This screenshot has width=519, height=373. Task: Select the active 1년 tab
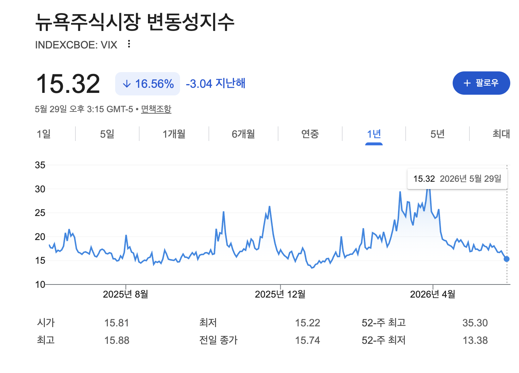pos(374,134)
